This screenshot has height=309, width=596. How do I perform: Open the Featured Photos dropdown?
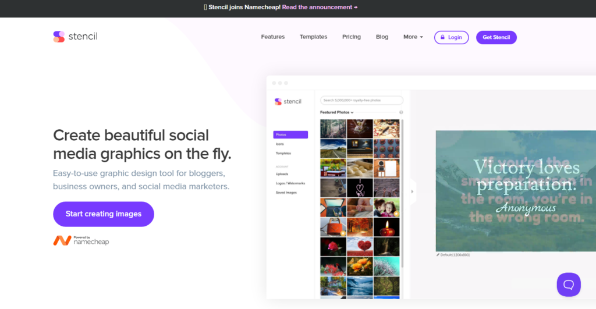tap(337, 112)
